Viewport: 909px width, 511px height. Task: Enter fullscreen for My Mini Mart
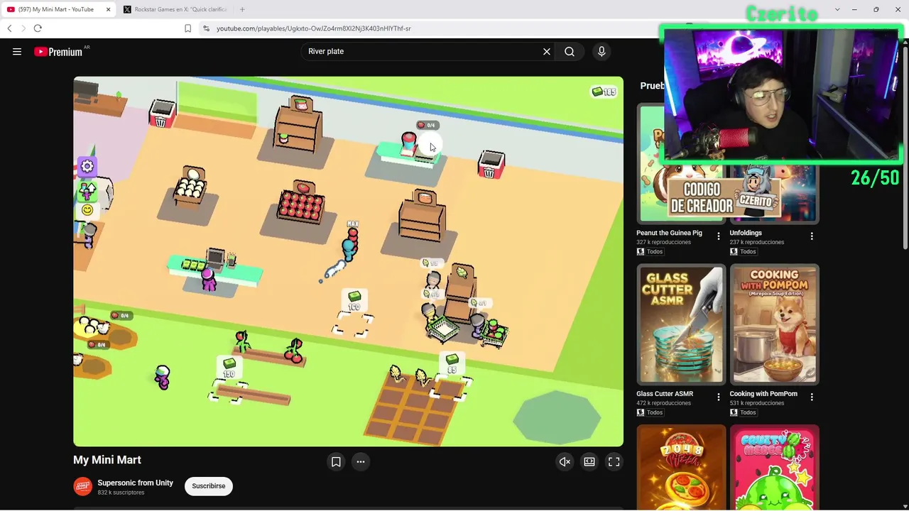click(614, 462)
